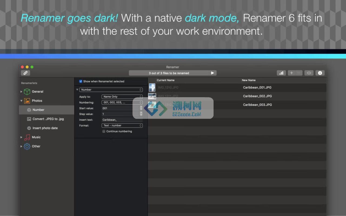Select the IMG_1311.JPG thumbnail
Image resolution: width=346 pixels, height=216 pixels.
[152, 96]
